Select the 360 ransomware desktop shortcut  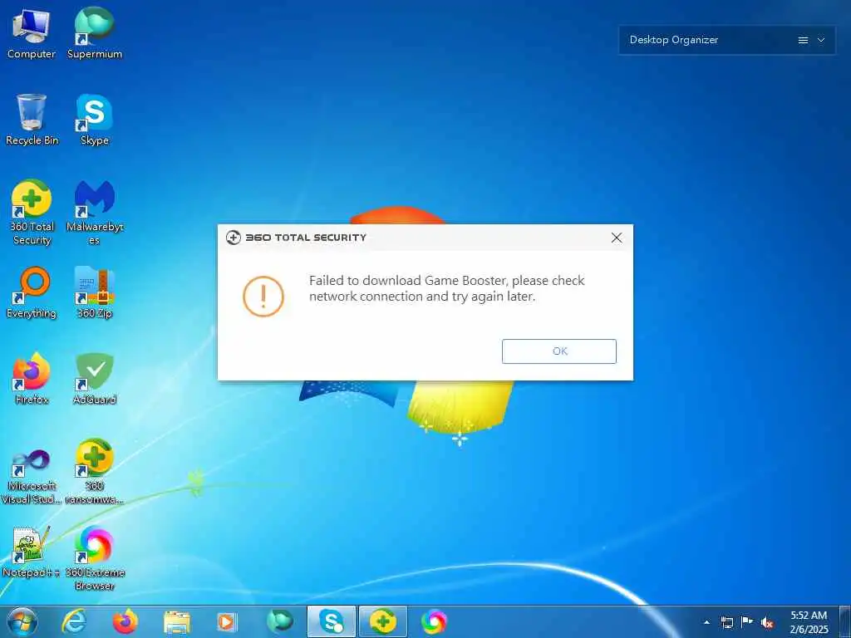pyautogui.click(x=95, y=472)
